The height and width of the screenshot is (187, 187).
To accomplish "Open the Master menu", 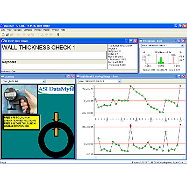I will (x=46, y=30).
